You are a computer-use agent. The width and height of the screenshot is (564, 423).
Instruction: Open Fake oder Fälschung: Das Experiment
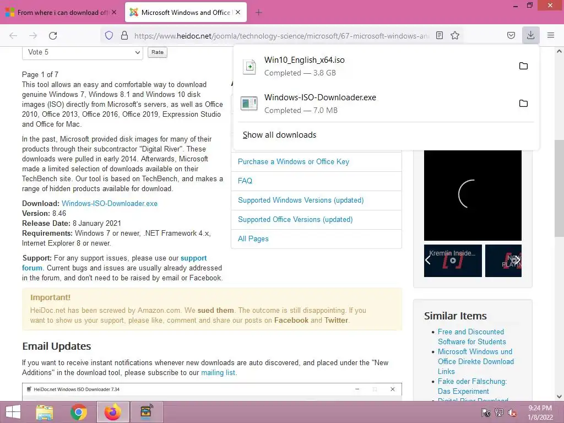[x=472, y=386]
